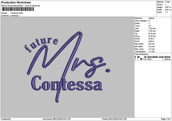Click EndY value 0.00 in
172x121 pixels.
point(151,41)
